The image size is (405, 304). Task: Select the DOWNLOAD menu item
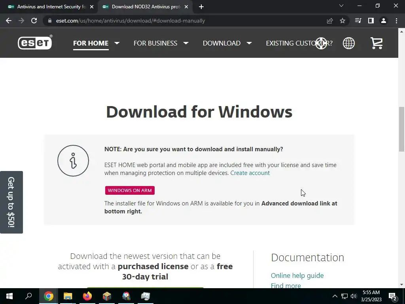pos(221,43)
